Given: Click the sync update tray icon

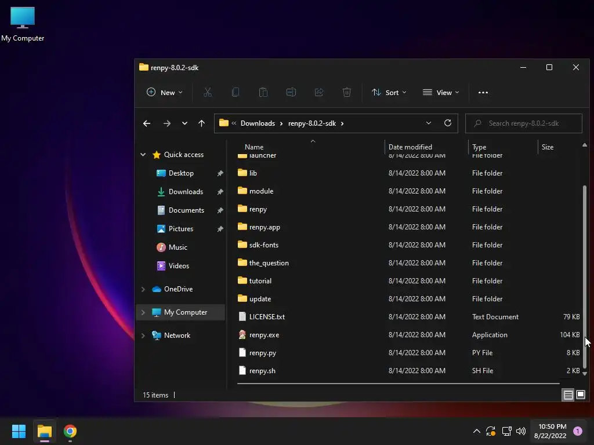Looking at the screenshot, I should click(491, 431).
